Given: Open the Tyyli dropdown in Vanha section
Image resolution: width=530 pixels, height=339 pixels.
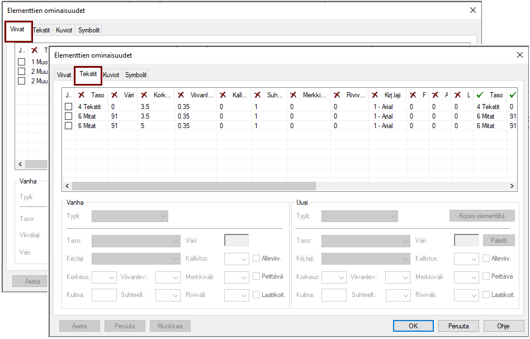Looking at the screenshot, I should pyautogui.click(x=130, y=216).
